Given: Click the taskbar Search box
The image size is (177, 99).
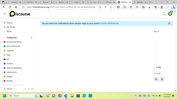Looking at the screenshot, I should (23, 96).
